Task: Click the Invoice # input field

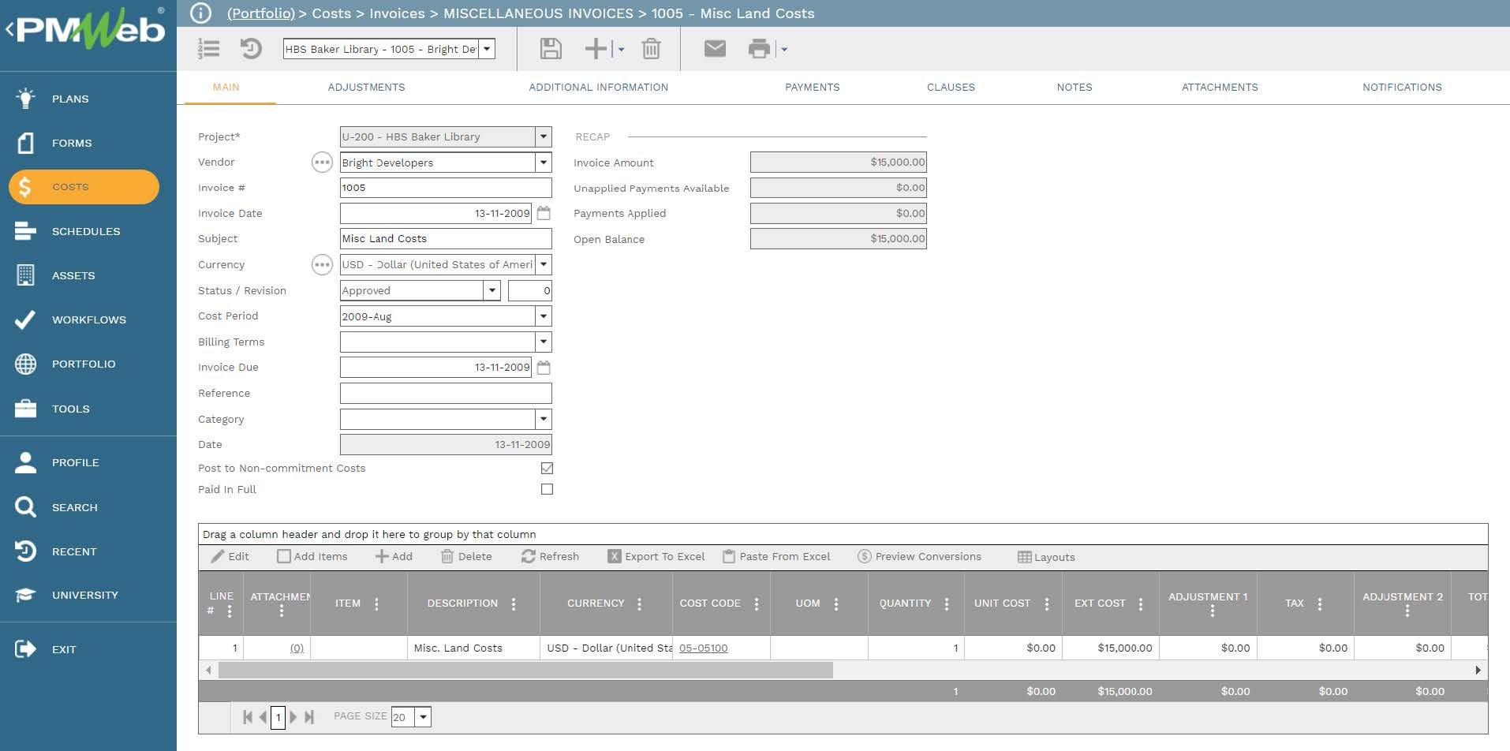Action: [446, 188]
